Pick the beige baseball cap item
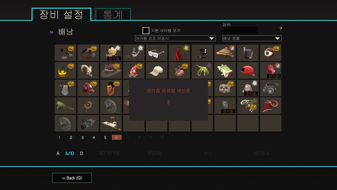 pos(156,71)
